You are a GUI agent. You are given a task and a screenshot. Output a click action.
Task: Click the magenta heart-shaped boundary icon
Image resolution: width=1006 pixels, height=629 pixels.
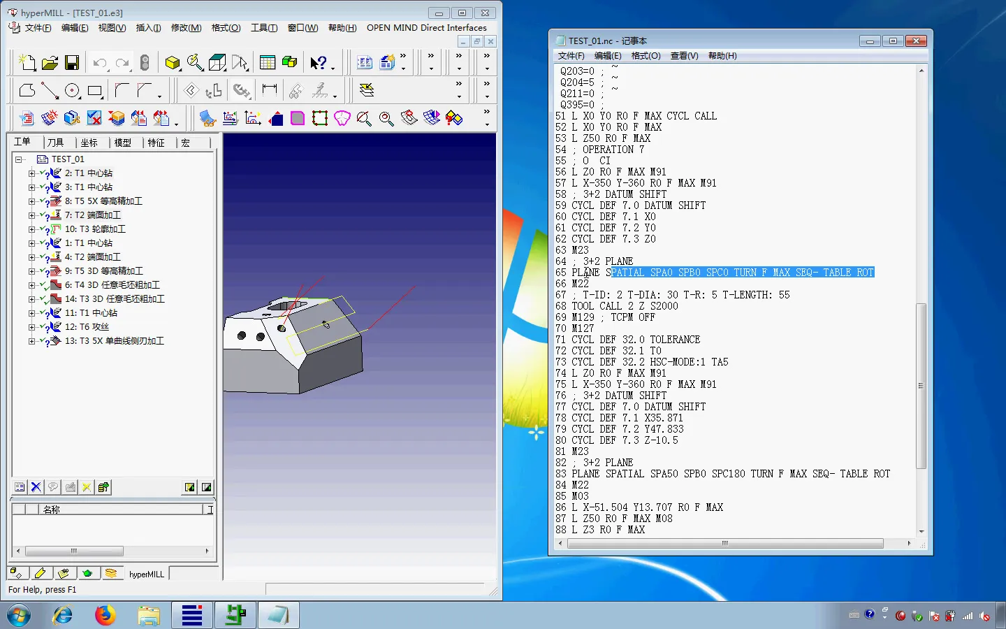(342, 118)
